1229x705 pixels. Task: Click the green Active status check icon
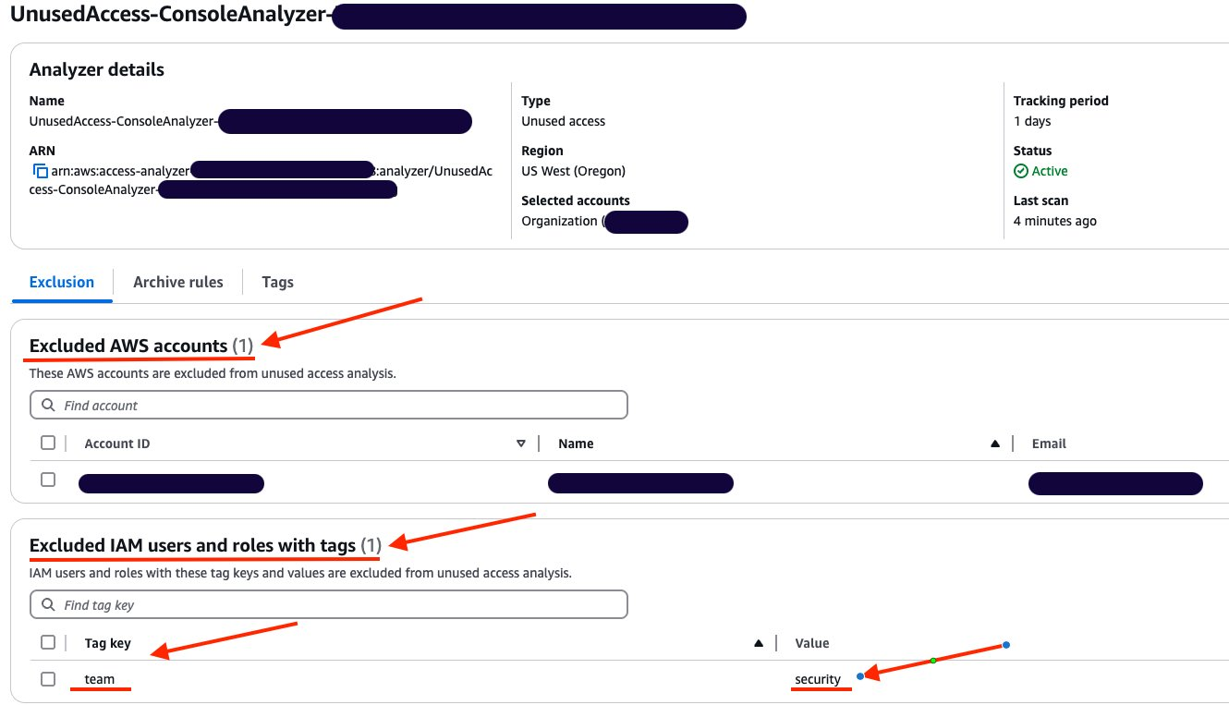pyautogui.click(x=1020, y=170)
